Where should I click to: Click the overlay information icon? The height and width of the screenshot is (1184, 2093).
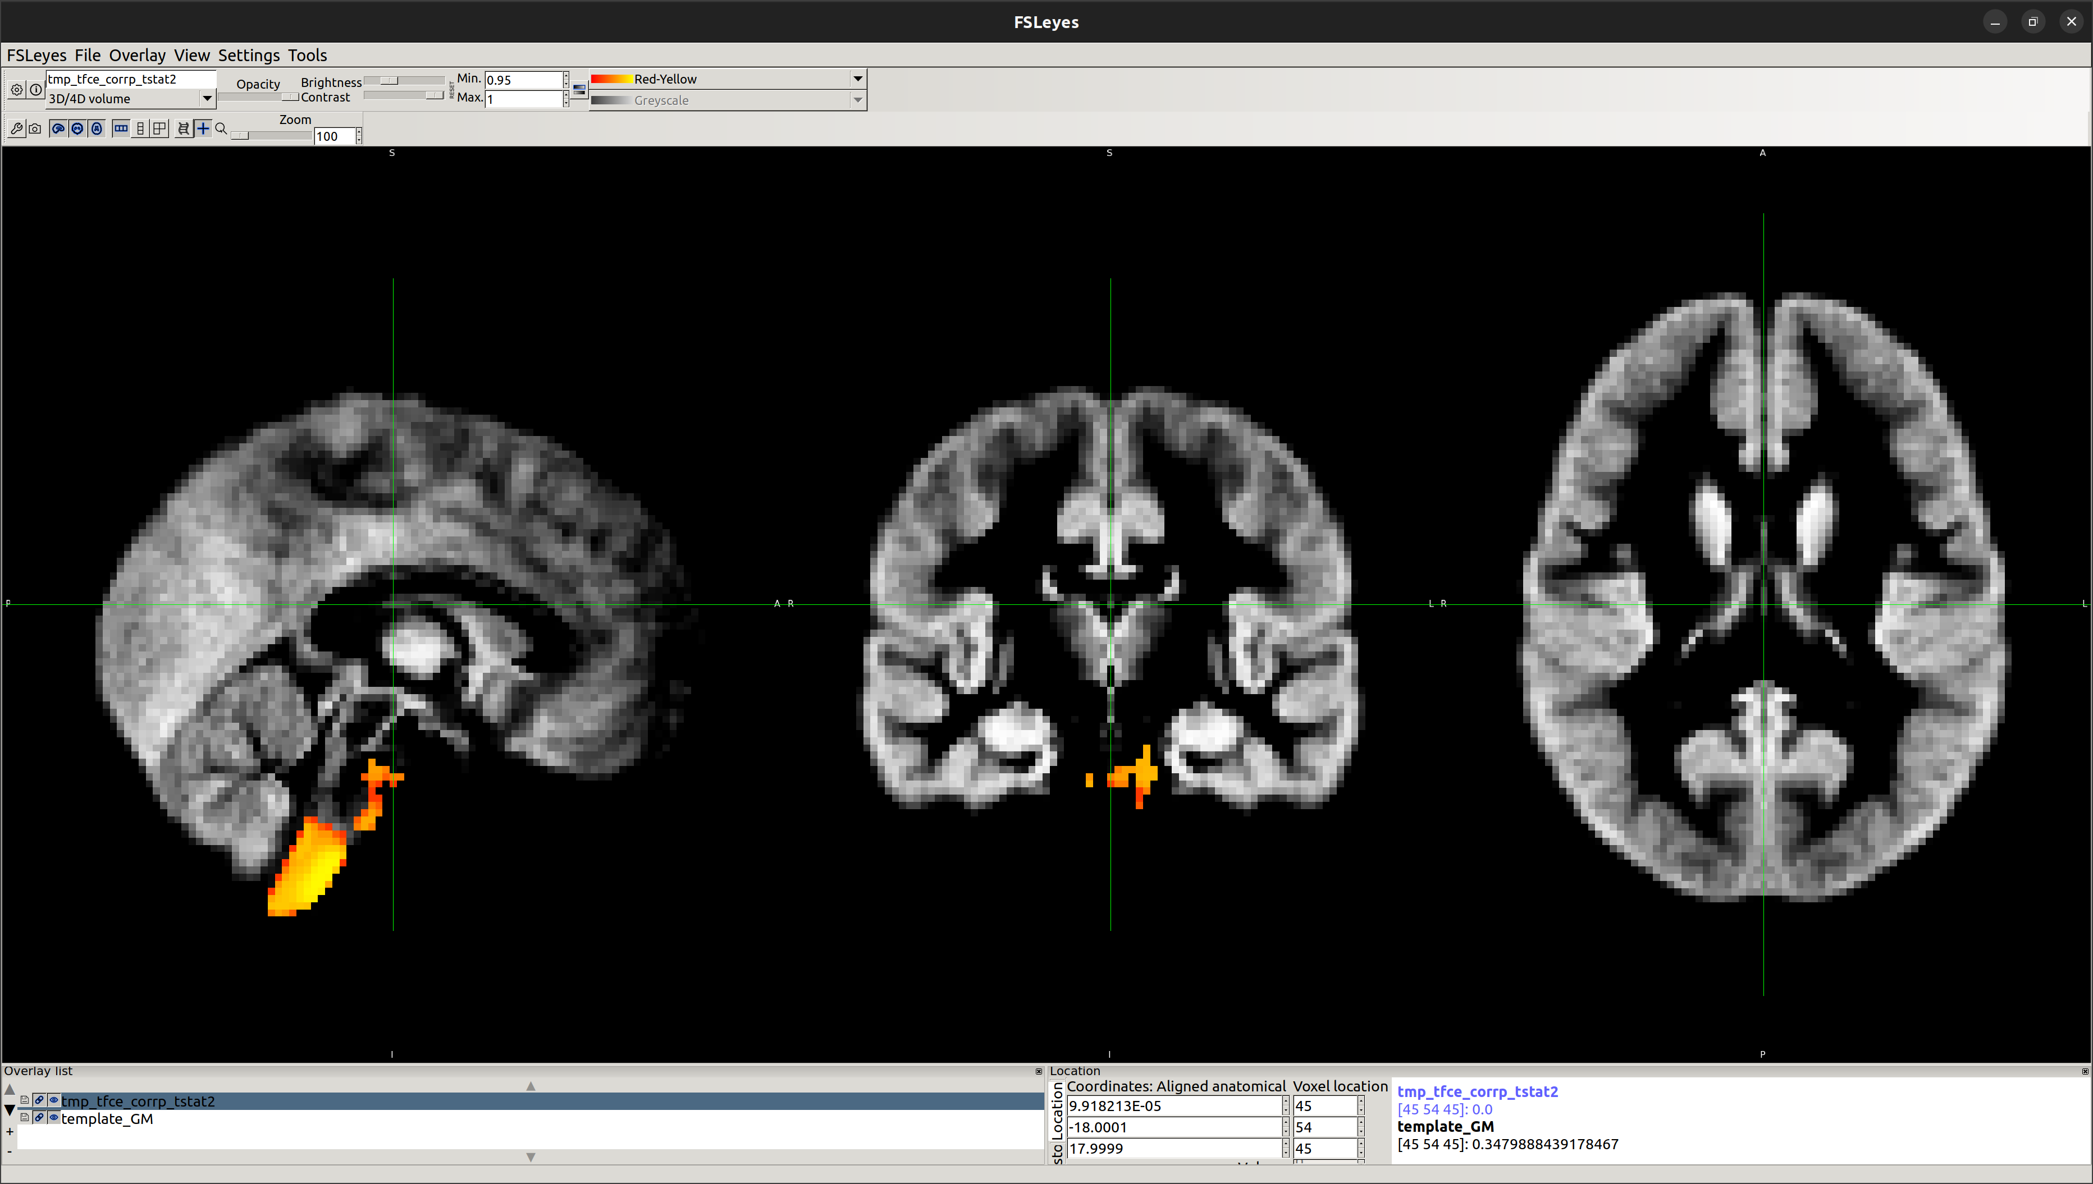[36, 89]
